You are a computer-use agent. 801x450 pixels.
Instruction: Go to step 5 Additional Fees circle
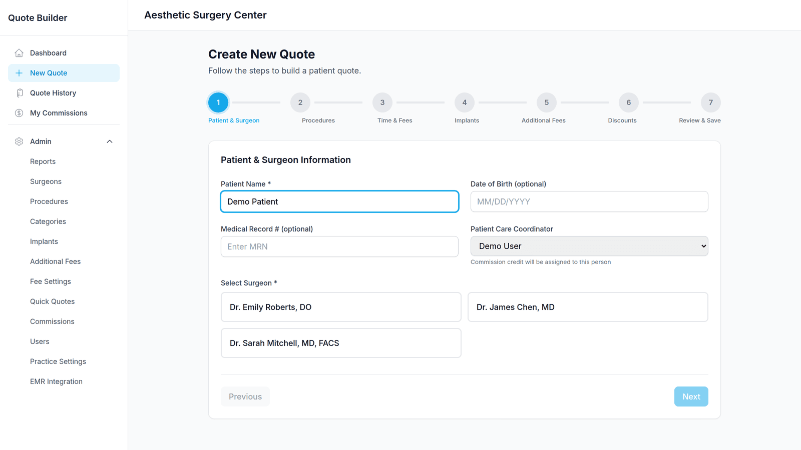point(547,102)
